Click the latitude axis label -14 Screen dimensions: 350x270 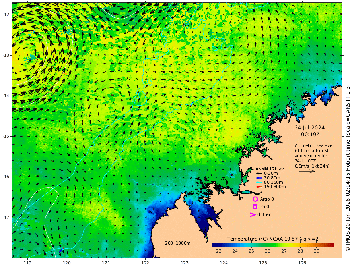coord(6,96)
